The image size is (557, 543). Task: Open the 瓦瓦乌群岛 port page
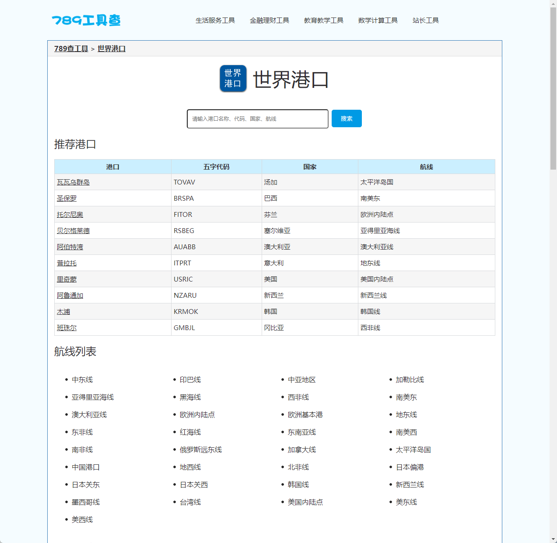click(73, 182)
